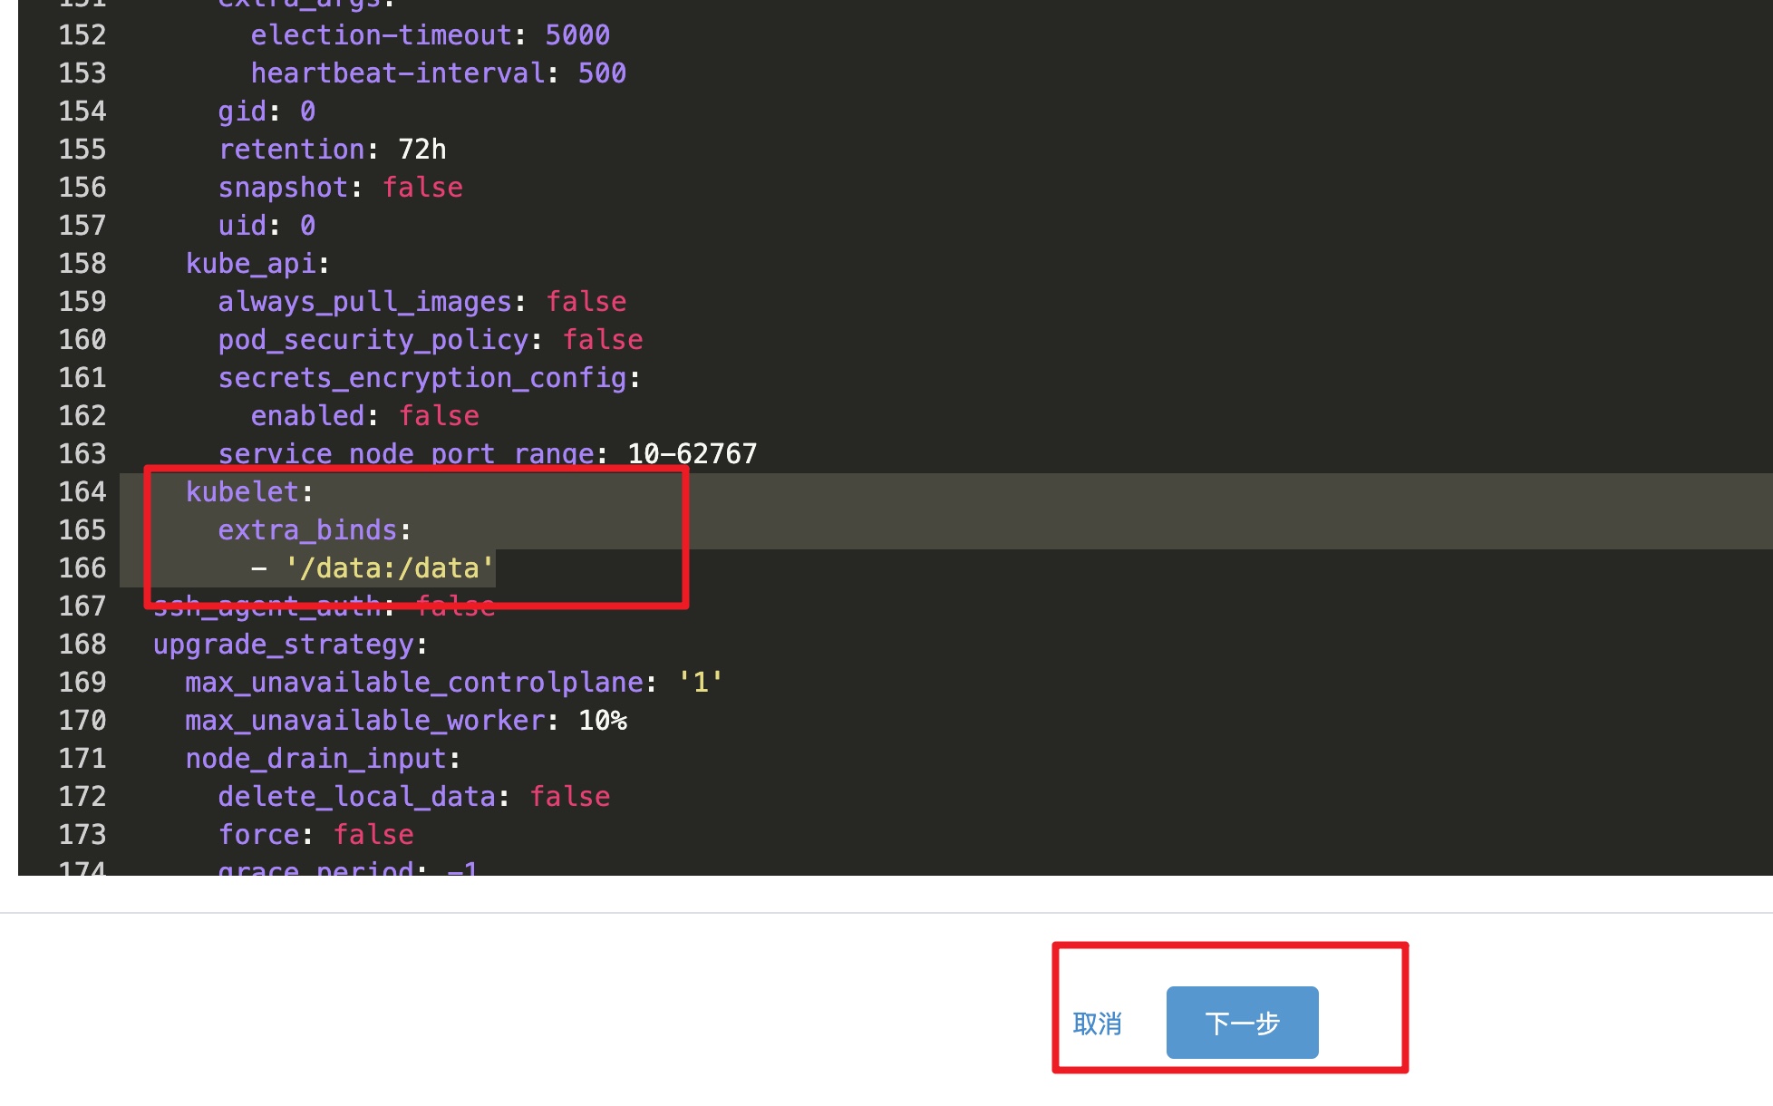Screen dimensions: 1773x1106
Task: Click the 'node_drain_input:' key
Action: [323, 759]
